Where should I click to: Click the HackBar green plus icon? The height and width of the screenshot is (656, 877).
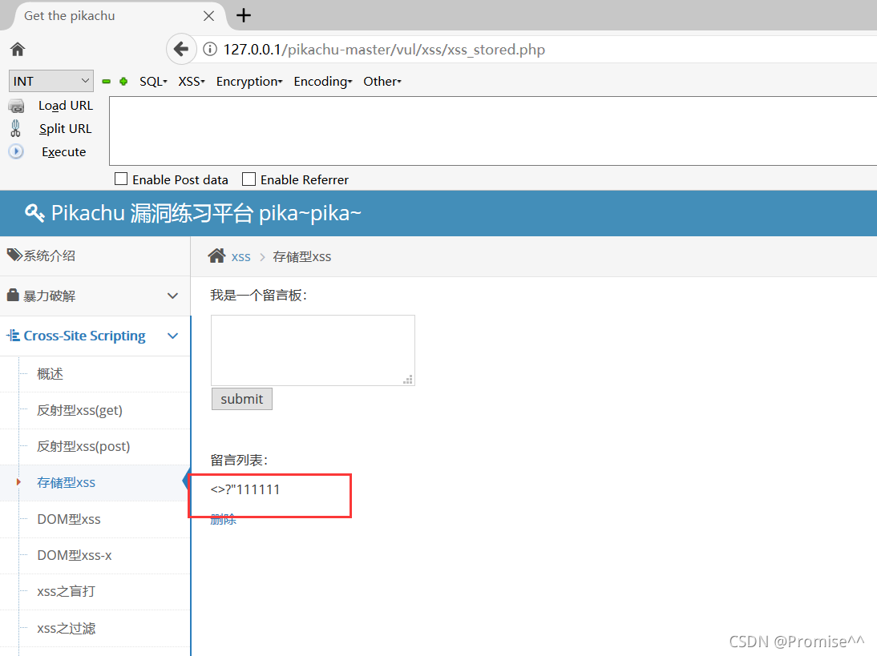[x=123, y=82]
